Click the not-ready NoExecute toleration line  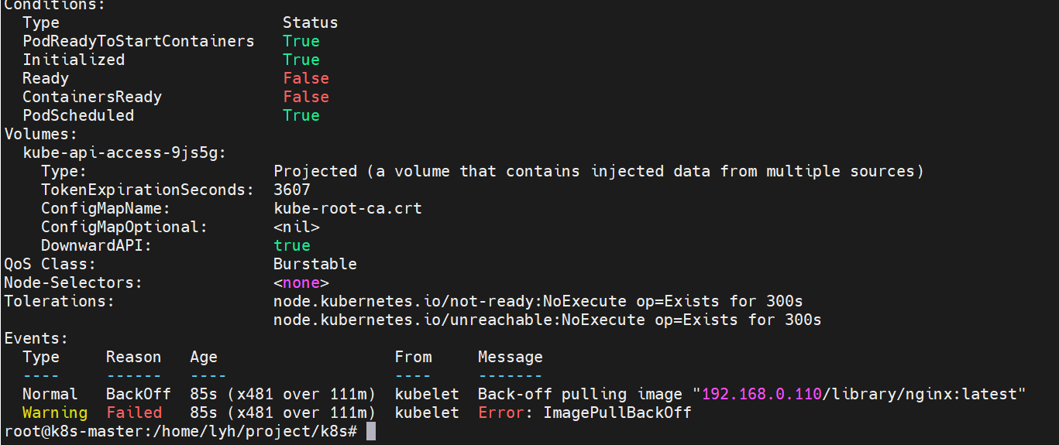pyautogui.click(x=538, y=301)
